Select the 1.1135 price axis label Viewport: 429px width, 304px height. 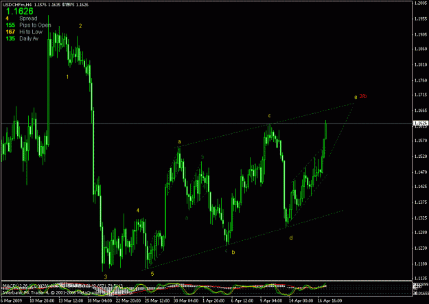tap(421, 279)
